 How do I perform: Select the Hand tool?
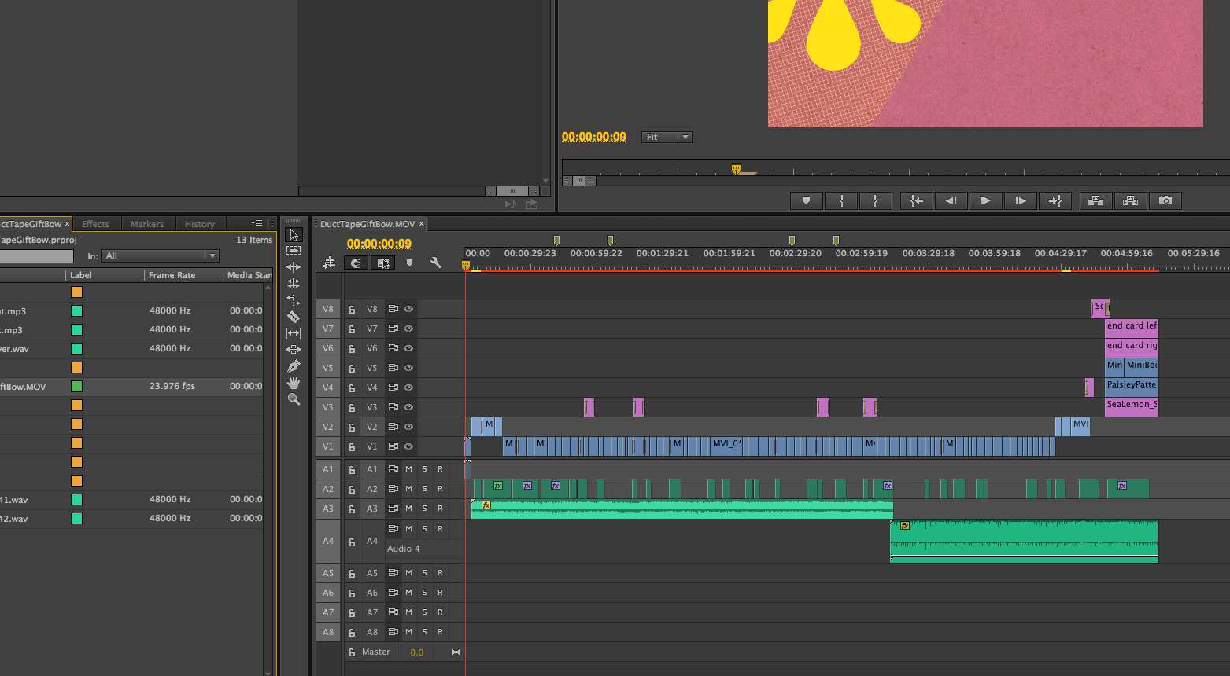(294, 383)
